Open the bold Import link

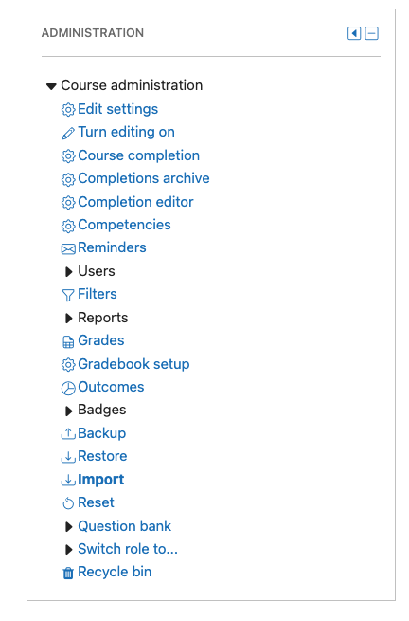coord(101,480)
